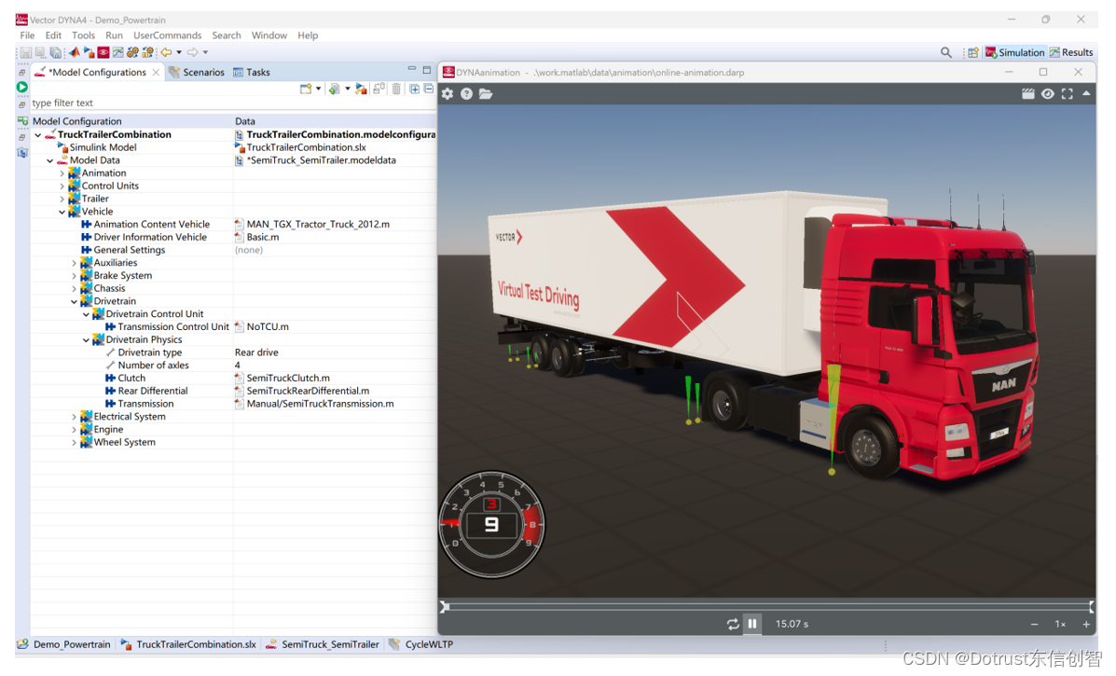Expand the Brake System node
The width and height of the screenshot is (1116, 676).
coord(74,275)
